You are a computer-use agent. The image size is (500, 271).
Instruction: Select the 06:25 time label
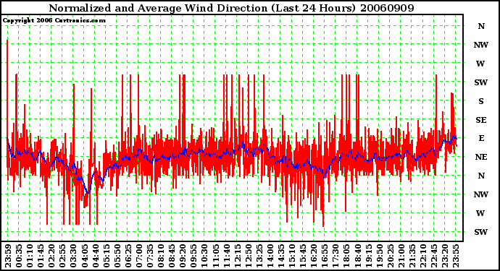[128, 256]
